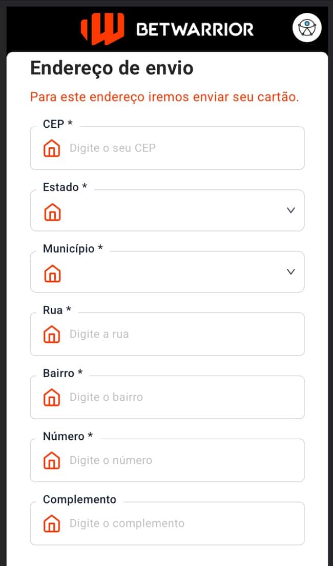Click the house icon in the Complemento field
The height and width of the screenshot is (566, 333).
point(51,523)
